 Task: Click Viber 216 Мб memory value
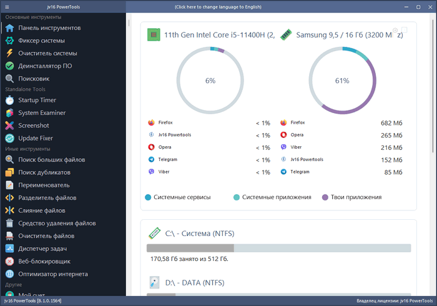(x=391, y=147)
